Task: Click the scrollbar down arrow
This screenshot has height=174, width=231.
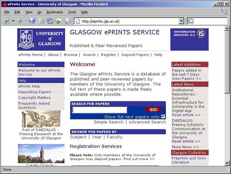Action: [x=227, y=163]
